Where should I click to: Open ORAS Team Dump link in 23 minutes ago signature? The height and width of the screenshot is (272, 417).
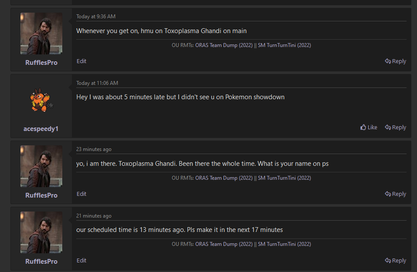[224, 178]
